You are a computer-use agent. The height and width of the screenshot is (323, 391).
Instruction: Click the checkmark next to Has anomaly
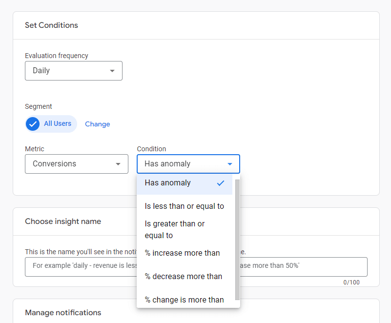pos(221,183)
